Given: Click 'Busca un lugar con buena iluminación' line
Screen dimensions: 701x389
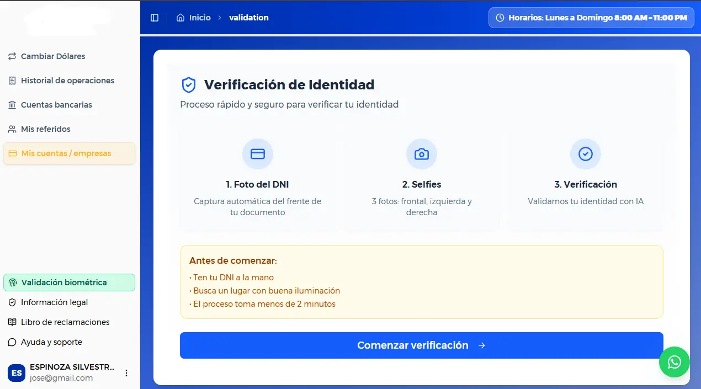Looking at the screenshot, I should (265, 291).
